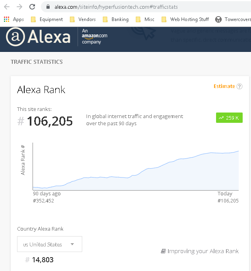
Task: Click the green 259 K rank change badge
Action: 229,118
